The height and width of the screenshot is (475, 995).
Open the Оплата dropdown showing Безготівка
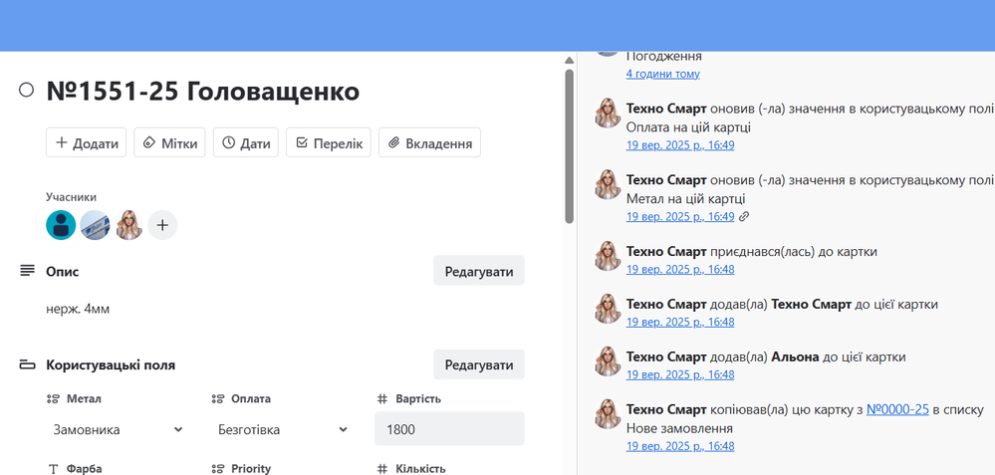click(x=283, y=429)
